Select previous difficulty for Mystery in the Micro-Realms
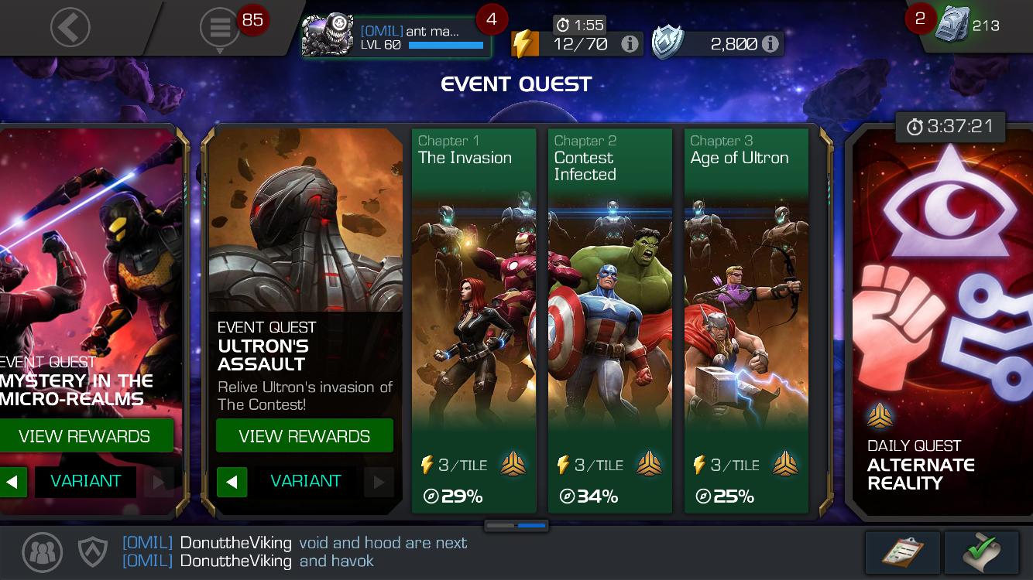 (x=13, y=483)
